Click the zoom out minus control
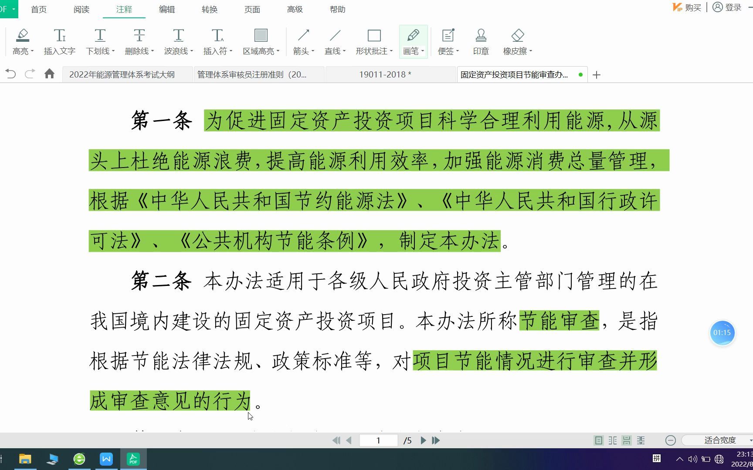Screen dimensions: 753x470 point(670,440)
